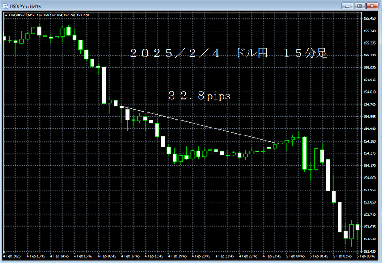Click time axis label 4 Feb 13:45
The image size is (382, 263).
36,256
